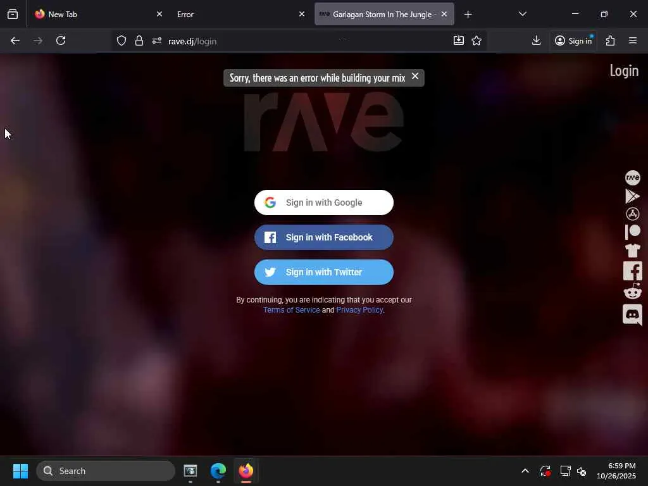The image size is (648, 486).
Task: Sign in with Facebook
Action: 323,237
